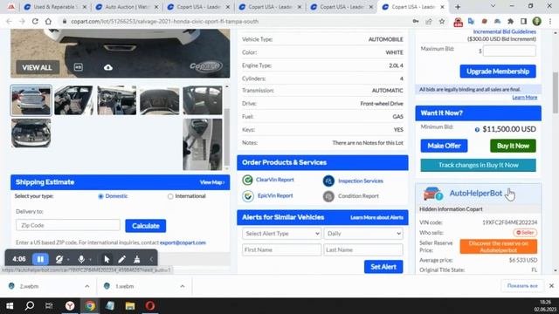Click the Condition Report icon
Image resolution: width=559 pixels, height=314 pixels.
[328, 196]
